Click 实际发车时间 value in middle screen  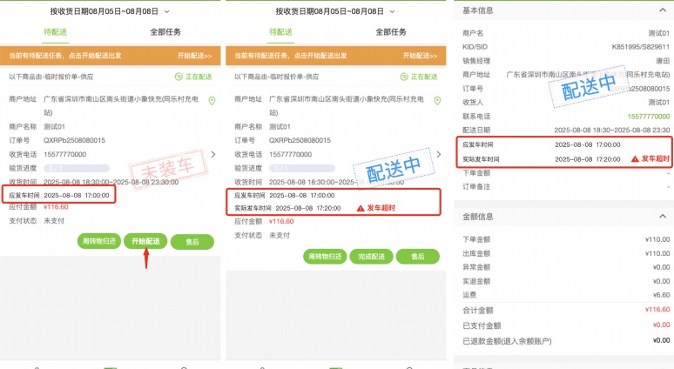click(x=308, y=208)
